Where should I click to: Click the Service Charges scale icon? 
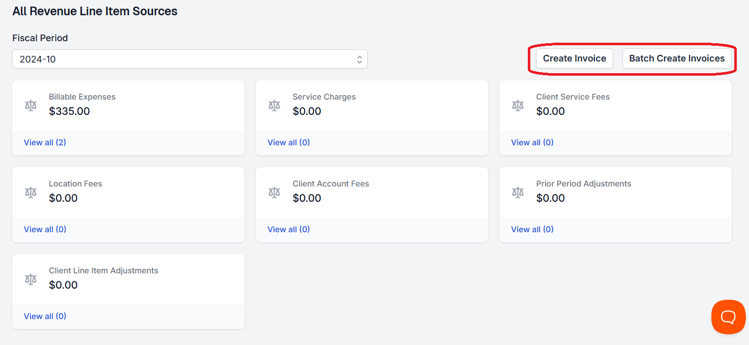(x=275, y=105)
